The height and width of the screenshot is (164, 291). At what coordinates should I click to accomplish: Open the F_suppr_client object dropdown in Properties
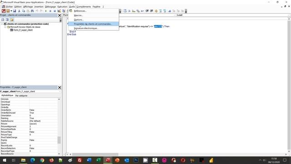click(60, 92)
